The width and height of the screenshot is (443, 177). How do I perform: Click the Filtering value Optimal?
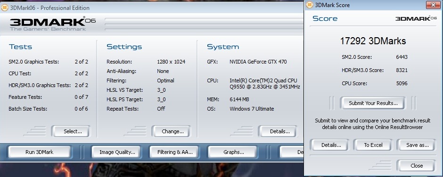(165, 81)
